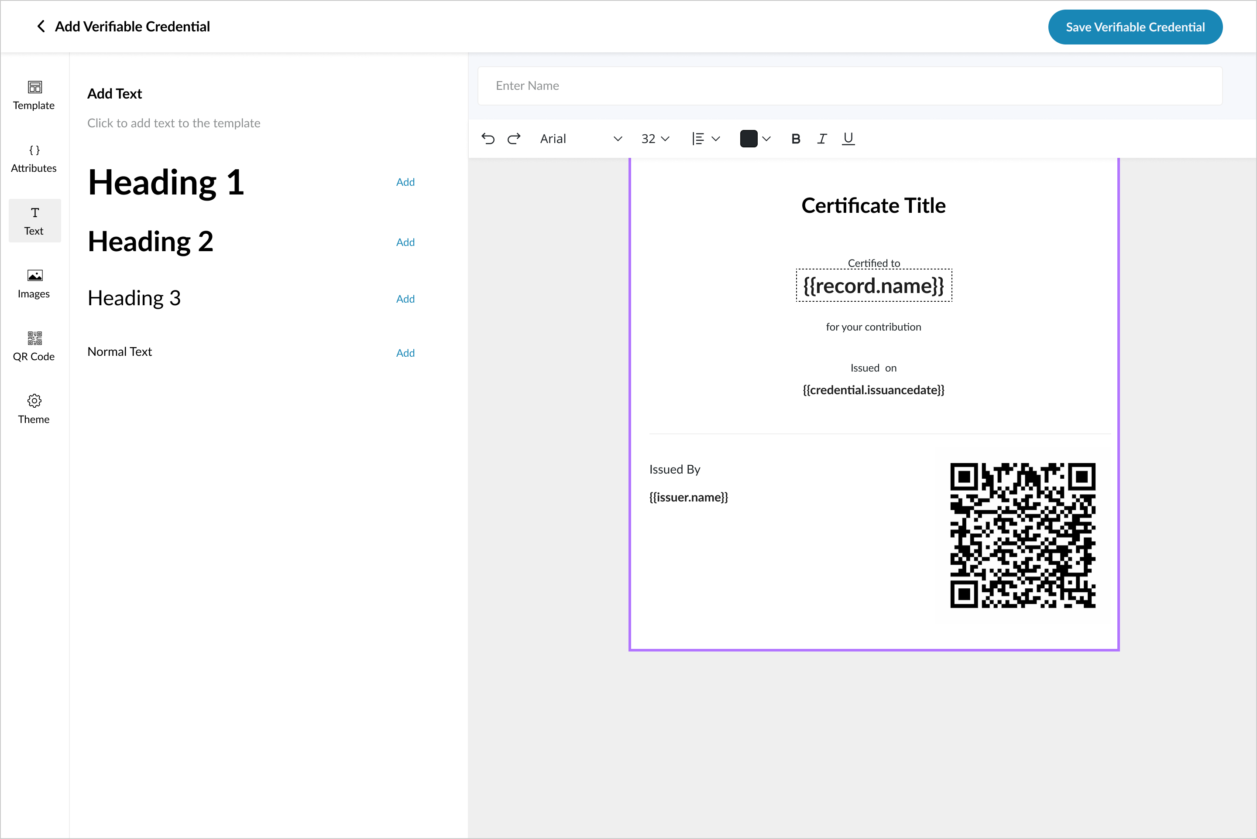Open the font size 32 dropdown
1257x839 pixels.
click(655, 139)
